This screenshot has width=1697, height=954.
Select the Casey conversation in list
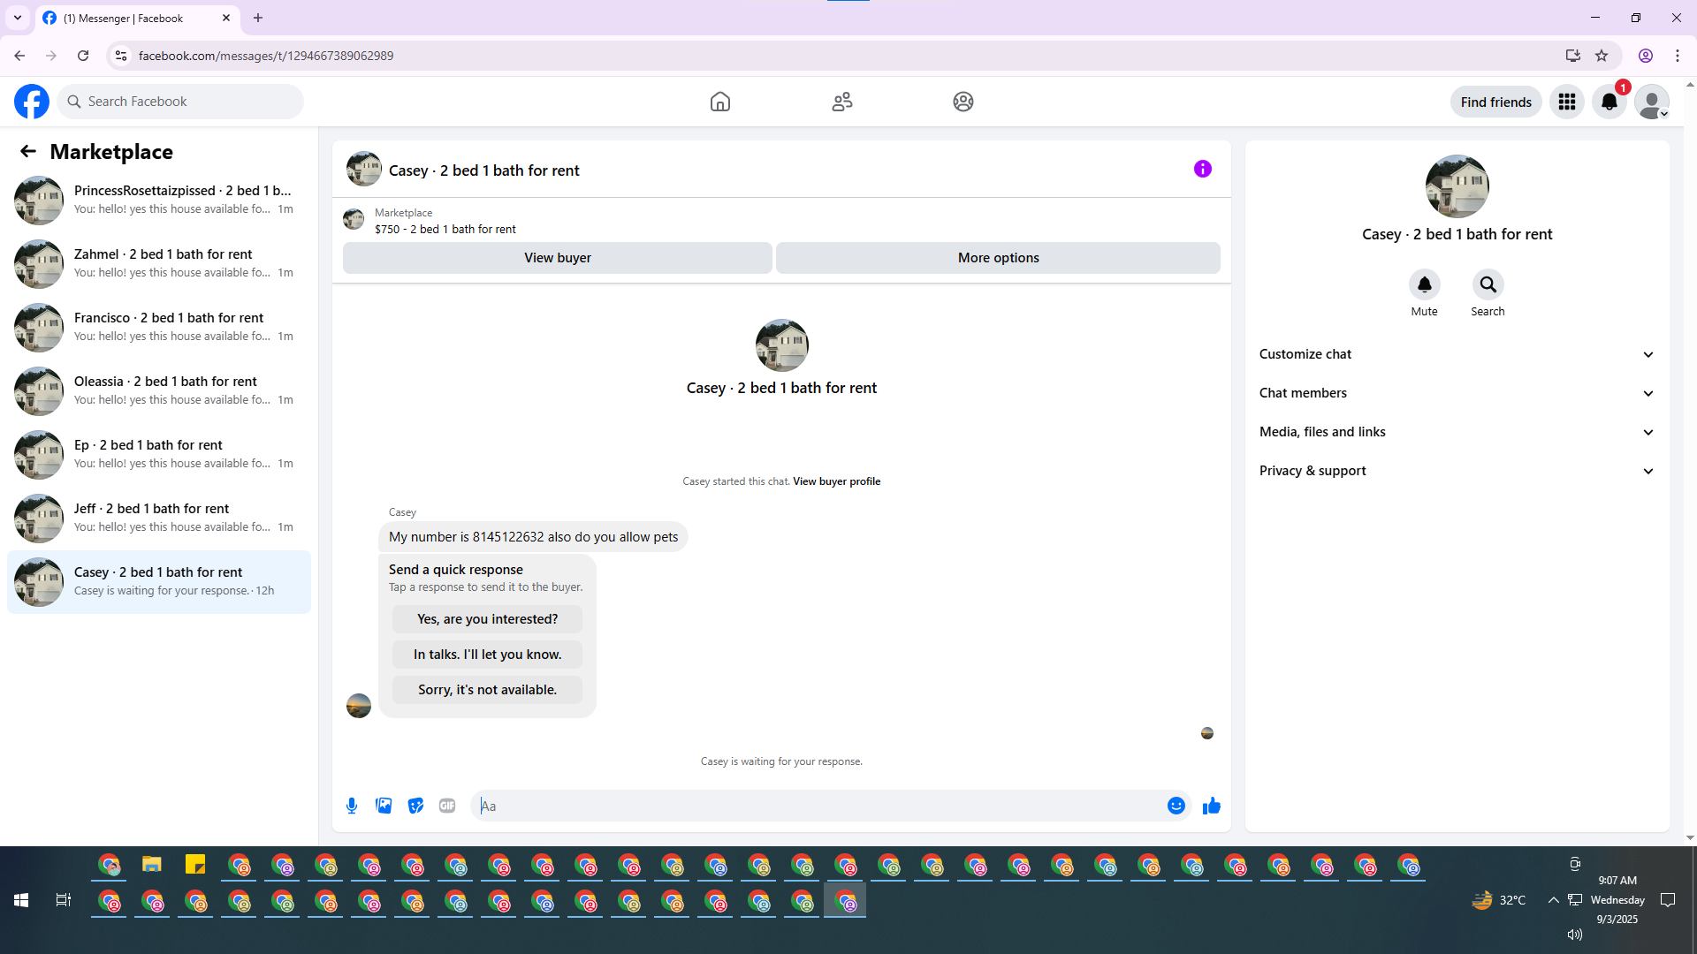pyautogui.click(x=159, y=582)
